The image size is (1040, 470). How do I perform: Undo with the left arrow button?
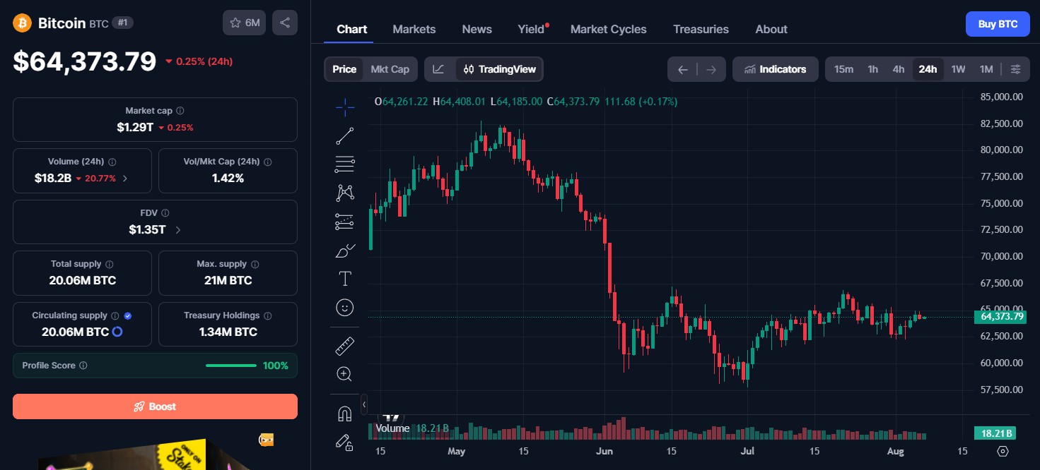(x=682, y=69)
